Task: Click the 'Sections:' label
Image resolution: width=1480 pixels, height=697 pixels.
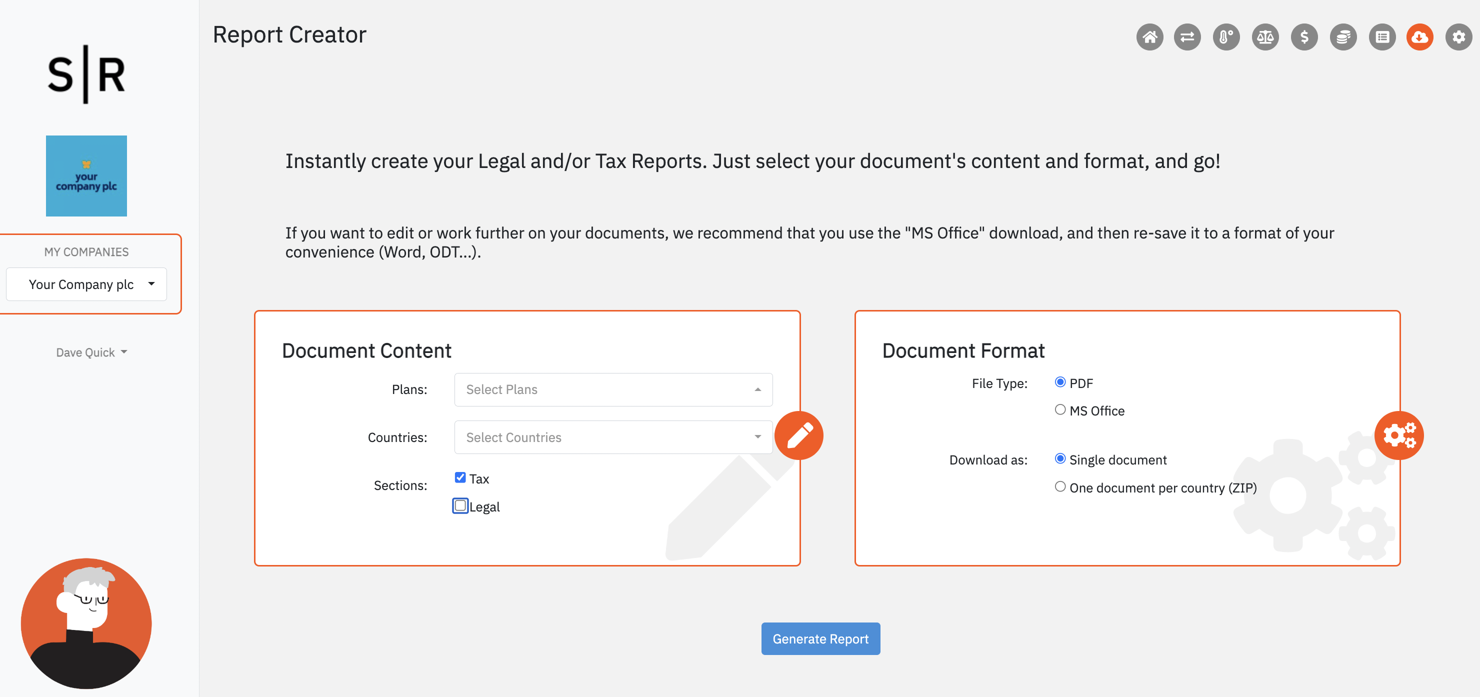Action: [x=400, y=485]
